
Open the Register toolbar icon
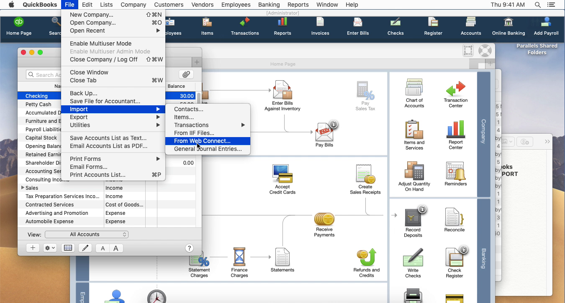pos(433,27)
